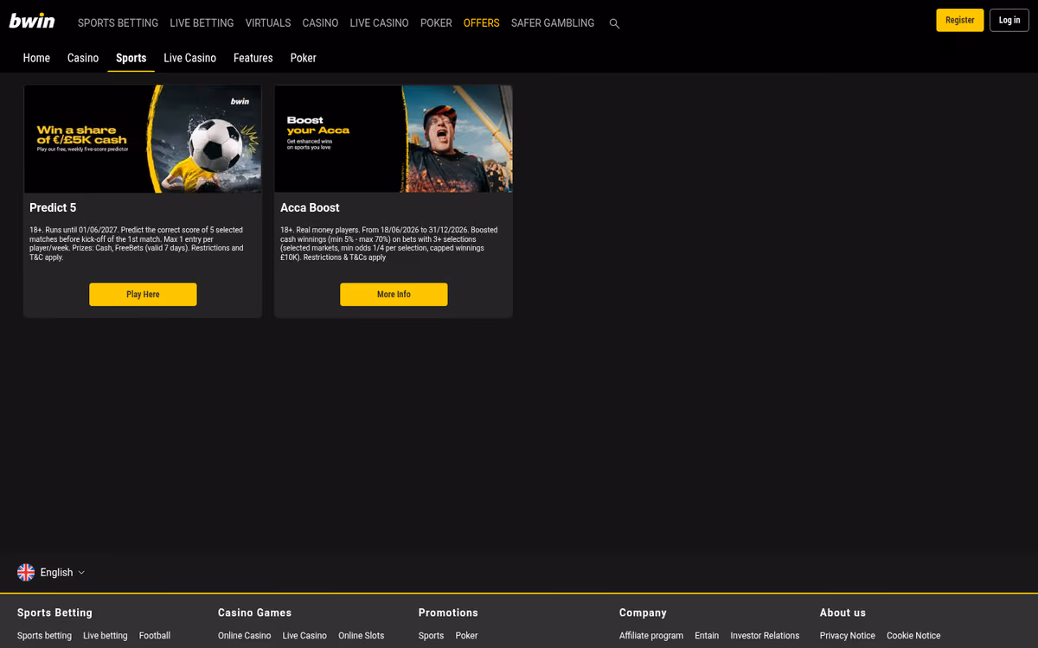Screen dimensions: 1038x648
Task: Open footer Privacy Notice link
Action: (x=848, y=636)
